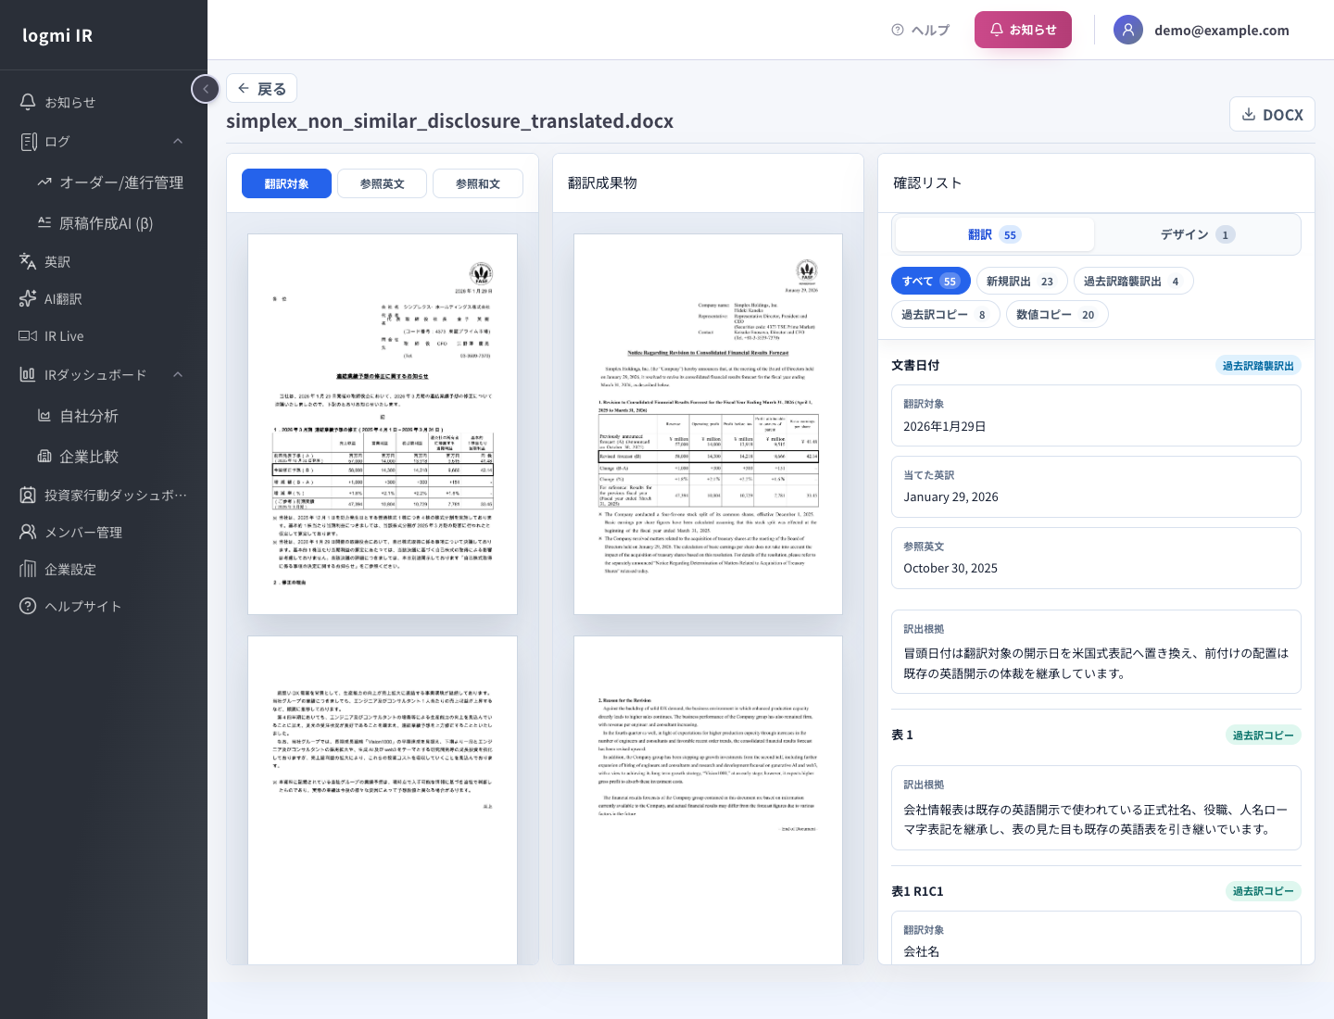Click the simplex_non_similar_disclosure_translated.docx file title
The height and width of the screenshot is (1019, 1334).
[x=450, y=121]
